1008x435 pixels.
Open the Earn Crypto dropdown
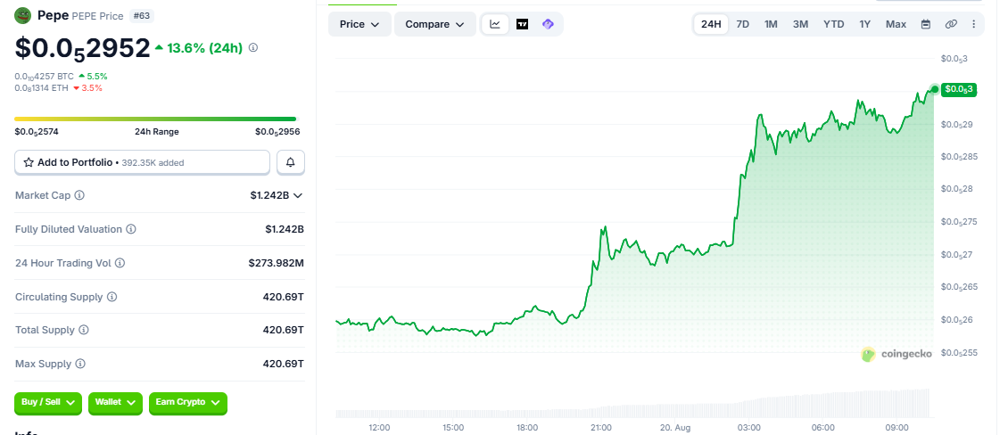point(187,402)
